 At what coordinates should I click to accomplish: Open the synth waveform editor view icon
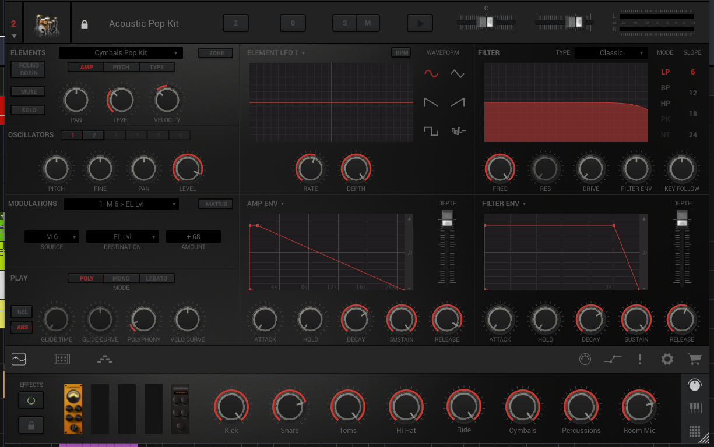click(18, 359)
